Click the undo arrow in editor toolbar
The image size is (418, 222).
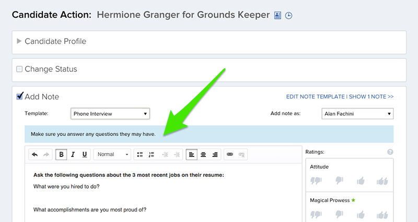[x=34, y=154]
